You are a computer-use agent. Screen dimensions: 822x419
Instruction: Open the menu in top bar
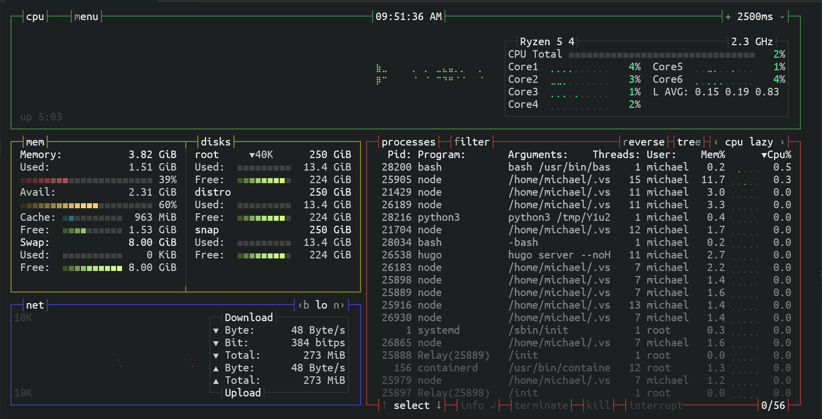click(x=86, y=17)
